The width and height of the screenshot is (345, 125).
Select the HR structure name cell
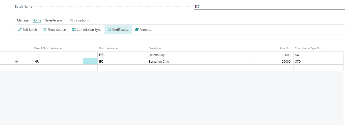[x=101, y=55]
